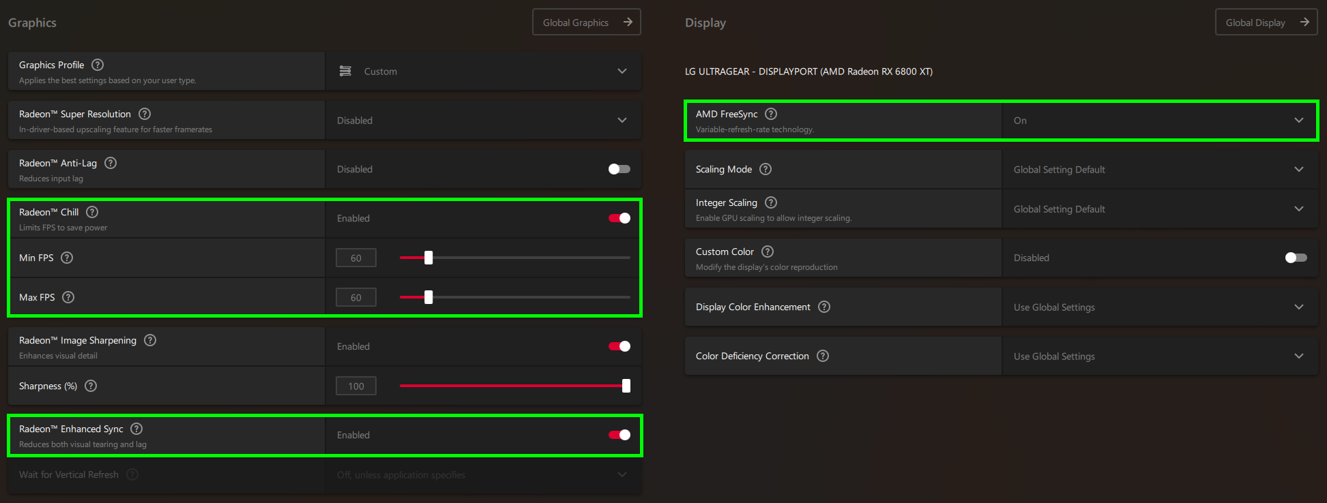This screenshot has height=503, width=1327.
Task: Click help icon next to Graphics Profile
Action: click(x=98, y=65)
